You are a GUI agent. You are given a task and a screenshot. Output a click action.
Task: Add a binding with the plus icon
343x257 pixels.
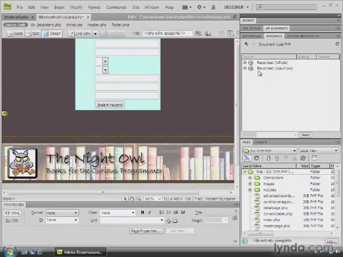pos(246,44)
